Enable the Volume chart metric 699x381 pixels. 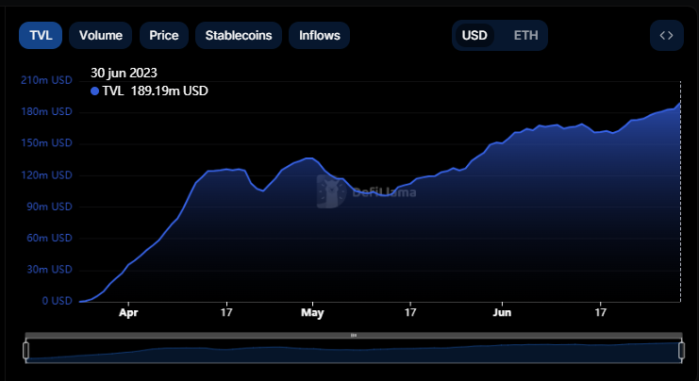(101, 35)
